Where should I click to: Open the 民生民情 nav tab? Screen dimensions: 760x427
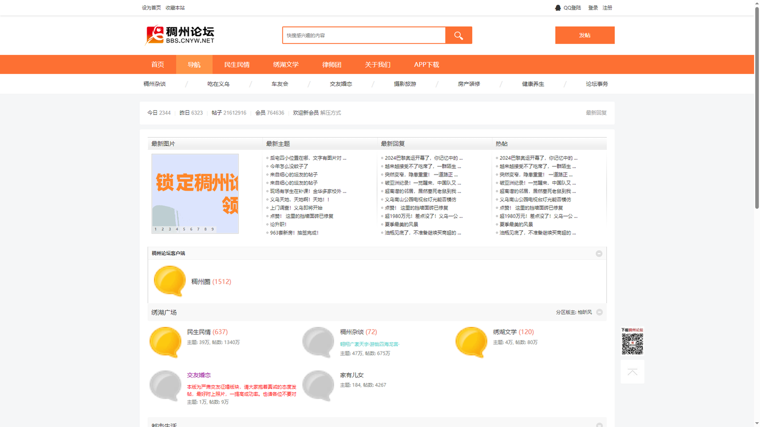click(237, 64)
